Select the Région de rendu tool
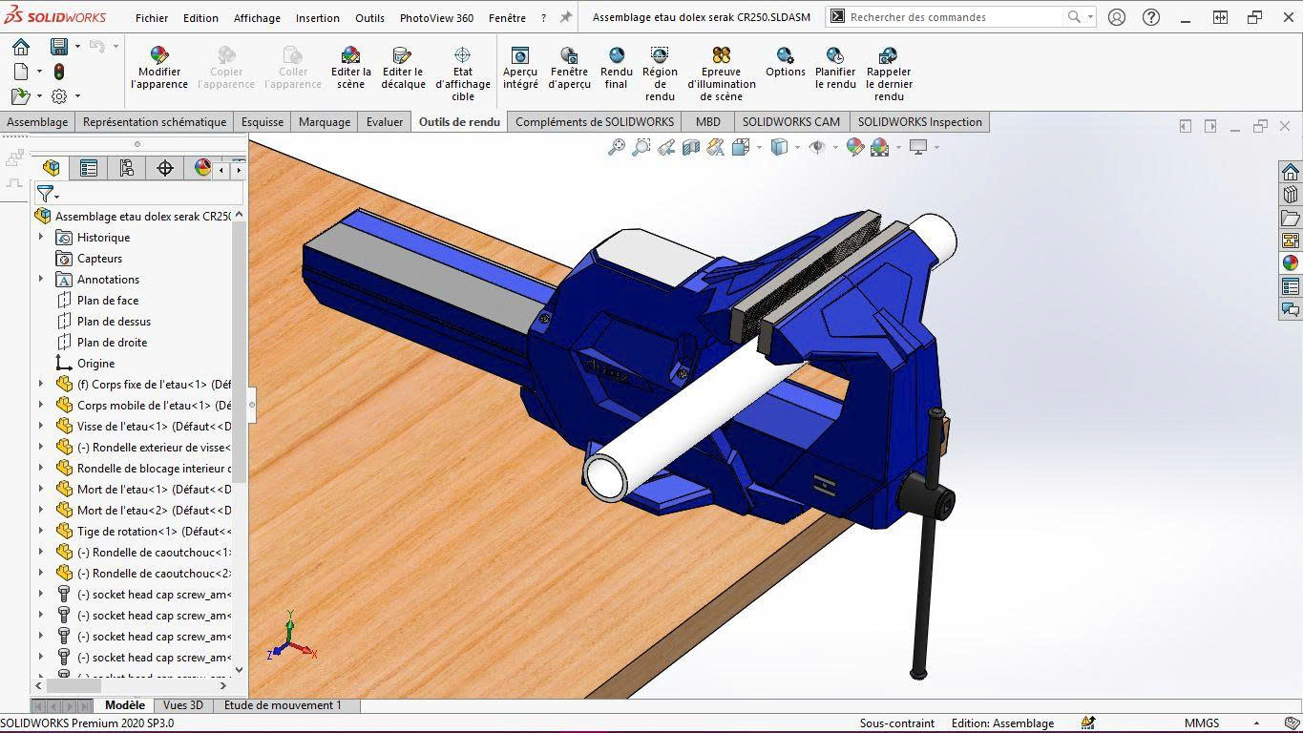This screenshot has width=1303, height=733. click(660, 56)
